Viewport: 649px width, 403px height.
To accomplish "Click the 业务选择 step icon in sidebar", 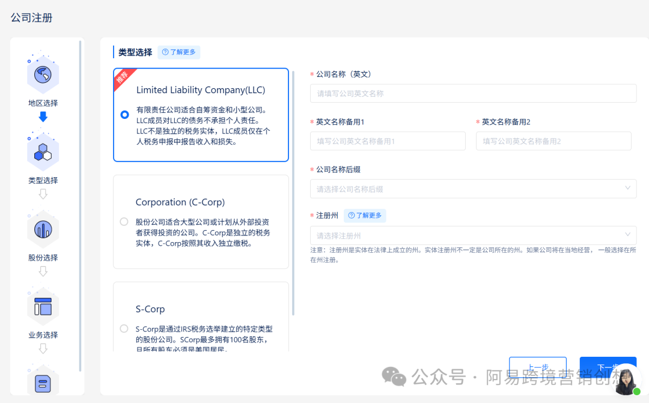I will (x=42, y=306).
